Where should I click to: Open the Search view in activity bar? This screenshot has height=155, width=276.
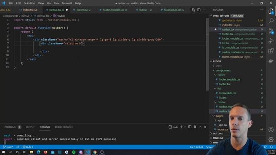(x=271, y=21)
